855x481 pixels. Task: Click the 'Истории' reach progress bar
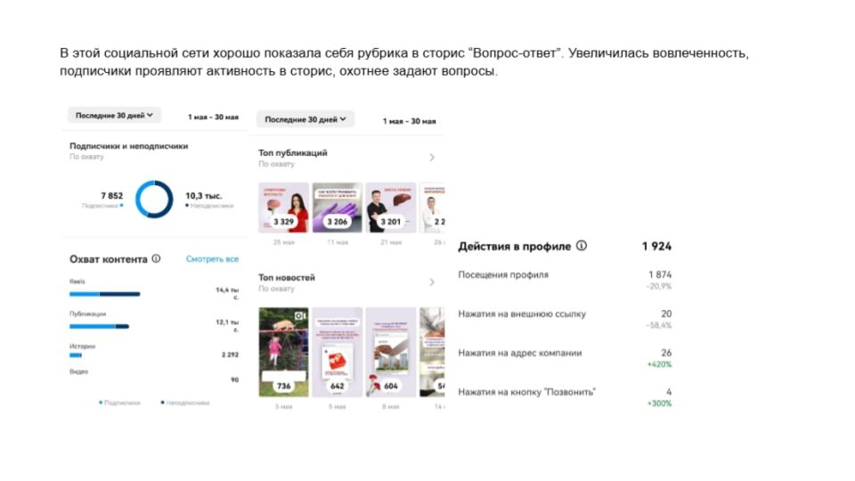(76, 355)
